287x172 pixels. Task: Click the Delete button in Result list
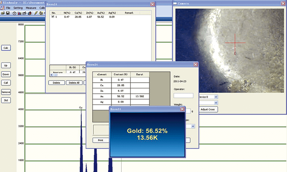pos(57,83)
